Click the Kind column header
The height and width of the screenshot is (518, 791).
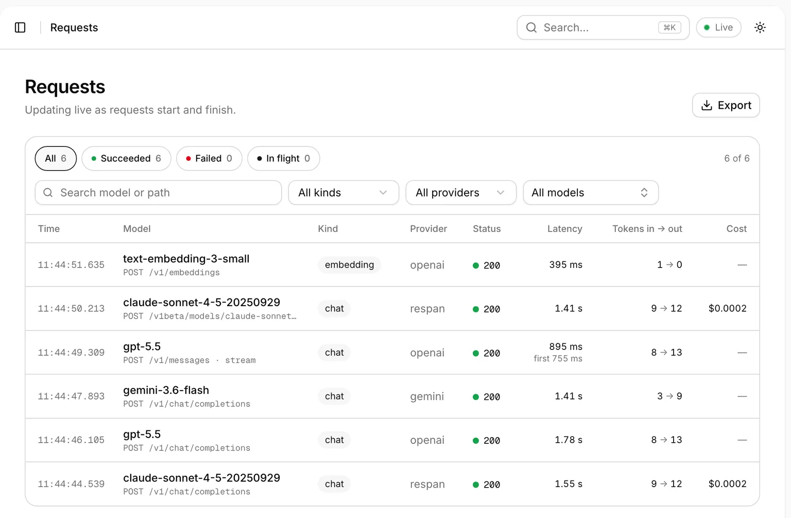click(328, 229)
